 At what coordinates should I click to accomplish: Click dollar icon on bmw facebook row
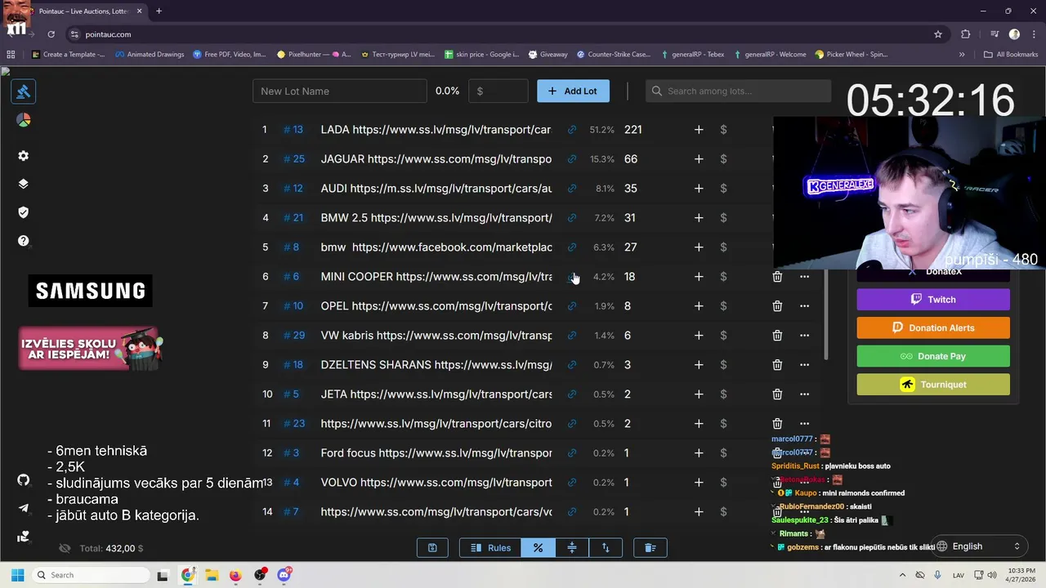point(723,247)
